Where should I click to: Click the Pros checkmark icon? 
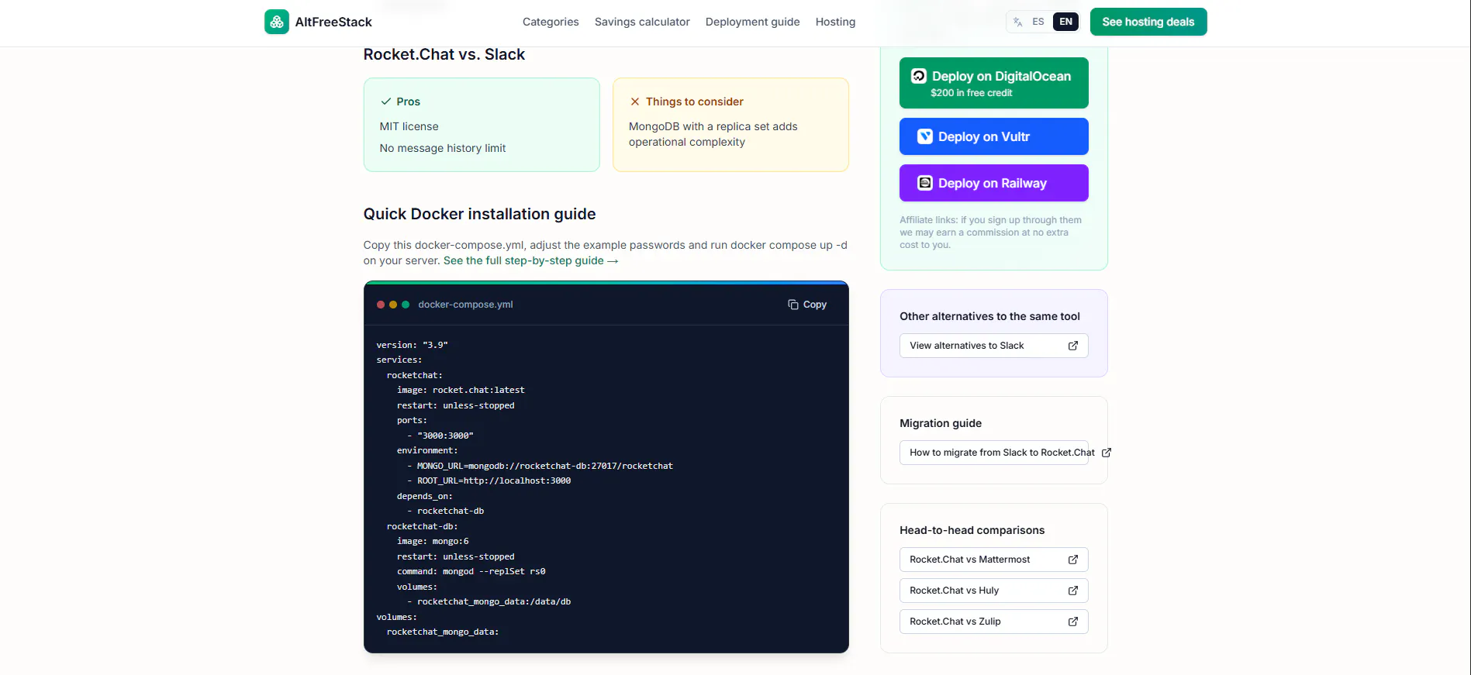coord(385,102)
